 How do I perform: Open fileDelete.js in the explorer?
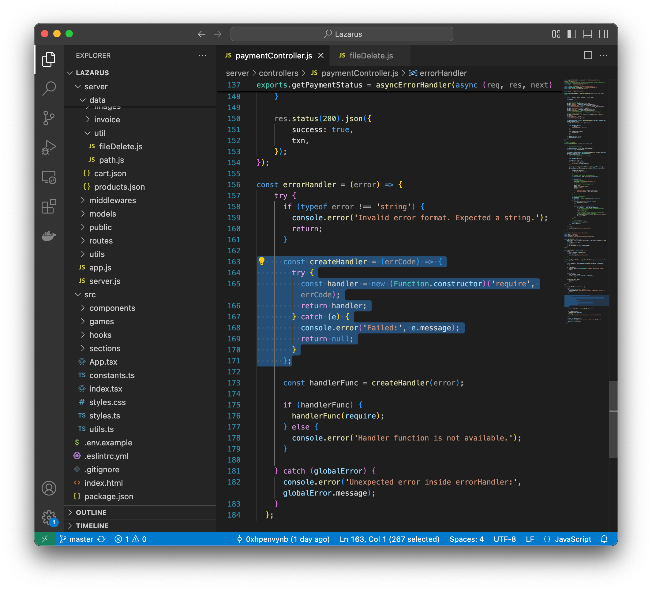point(140,147)
